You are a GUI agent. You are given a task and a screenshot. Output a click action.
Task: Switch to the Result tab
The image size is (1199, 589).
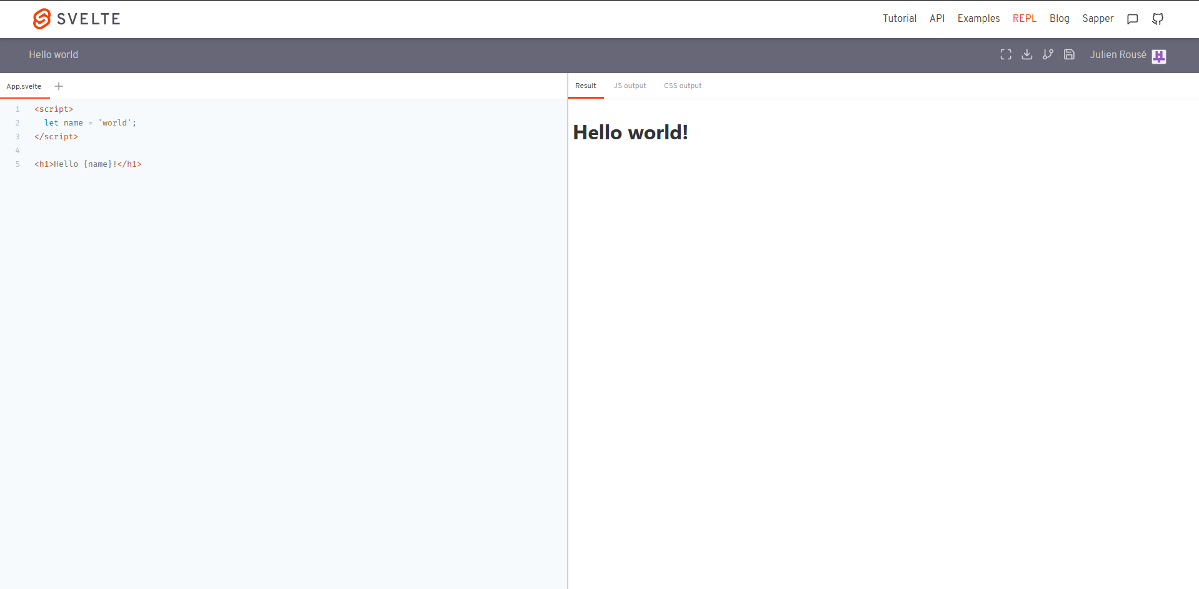click(586, 86)
